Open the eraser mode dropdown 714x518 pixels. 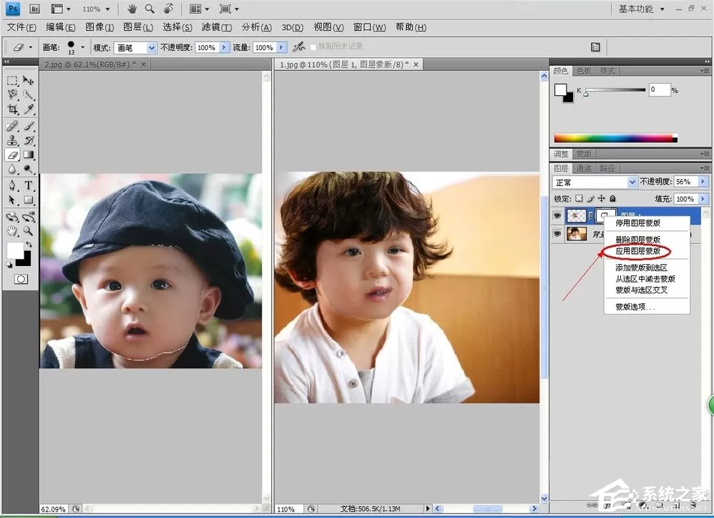[136, 47]
